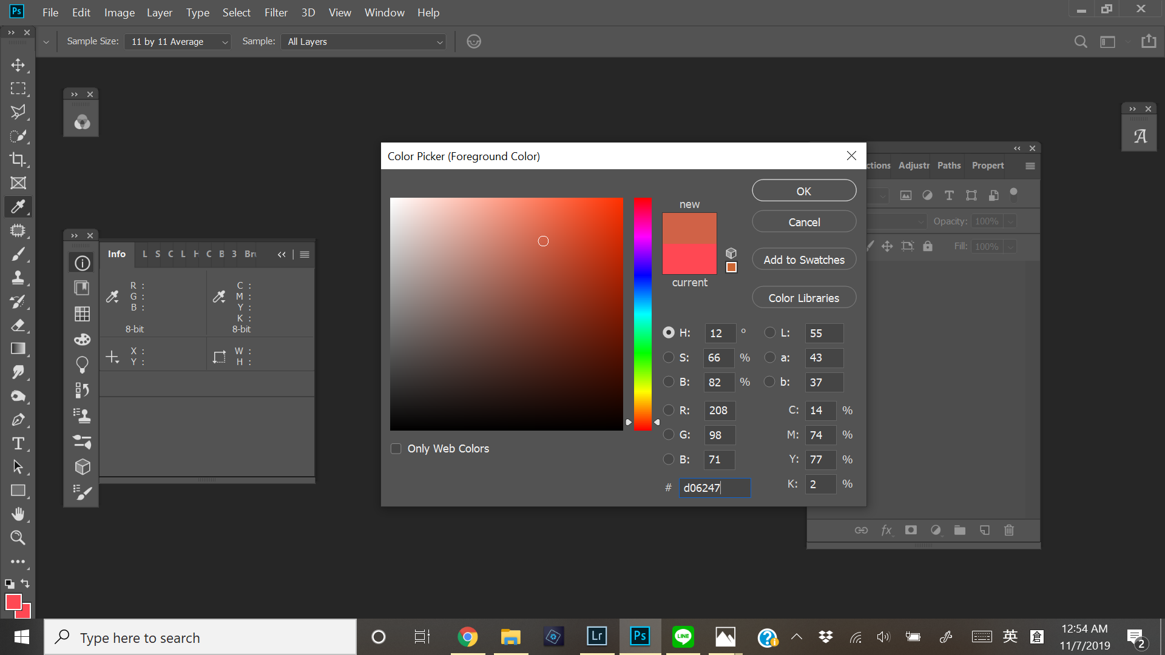Select the Crop tool

(18, 160)
